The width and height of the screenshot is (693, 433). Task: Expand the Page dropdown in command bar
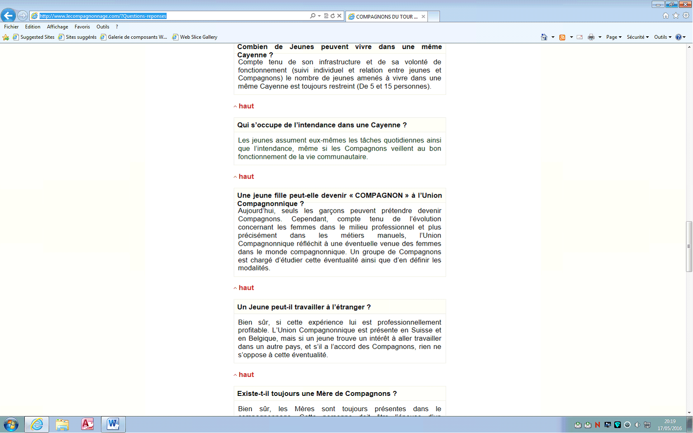614,37
